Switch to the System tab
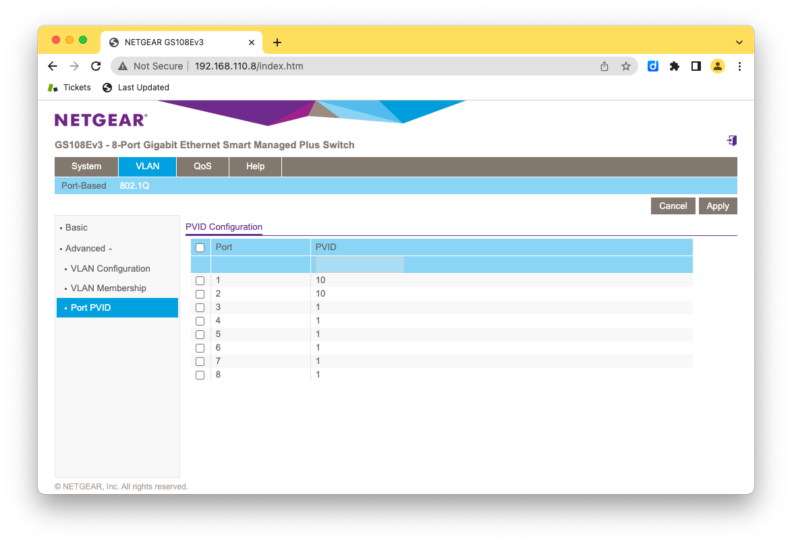Viewport: 792px width, 544px height. point(86,167)
